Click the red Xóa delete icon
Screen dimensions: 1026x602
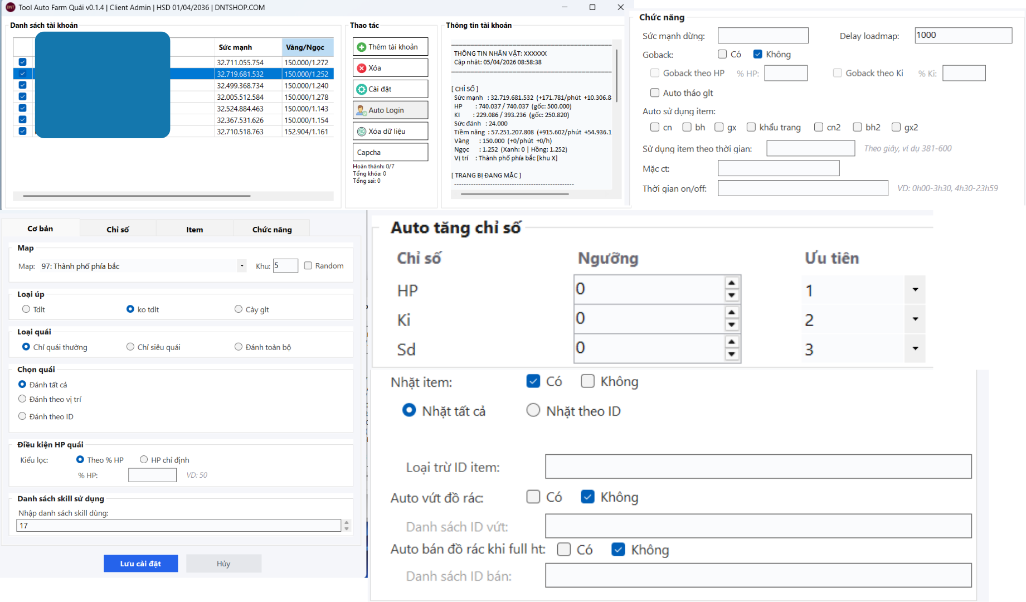[362, 68]
